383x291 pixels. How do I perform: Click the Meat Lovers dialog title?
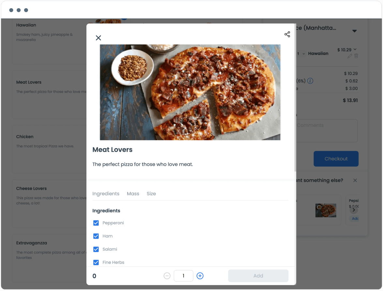(x=112, y=150)
